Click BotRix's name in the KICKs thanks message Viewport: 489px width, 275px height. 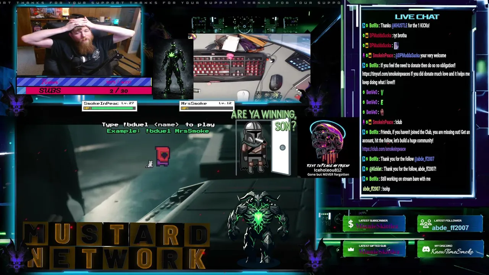coord(374,26)
